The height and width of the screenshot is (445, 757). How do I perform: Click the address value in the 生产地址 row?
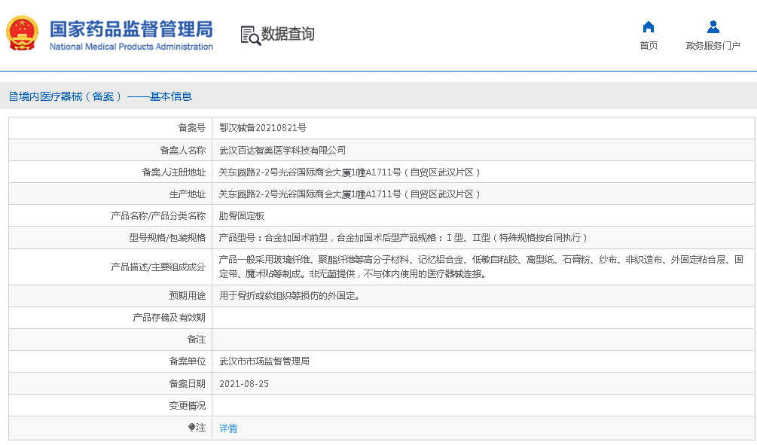[x=350, y=194]
